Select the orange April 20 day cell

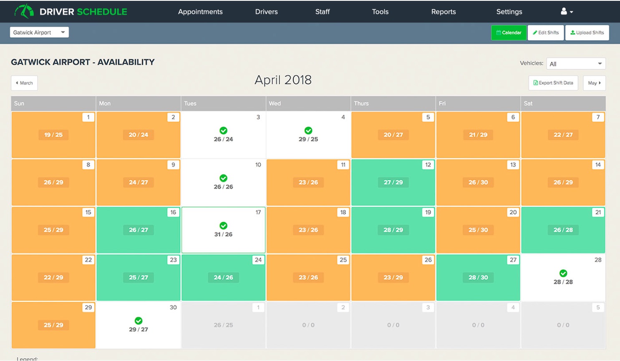point(478,230)
